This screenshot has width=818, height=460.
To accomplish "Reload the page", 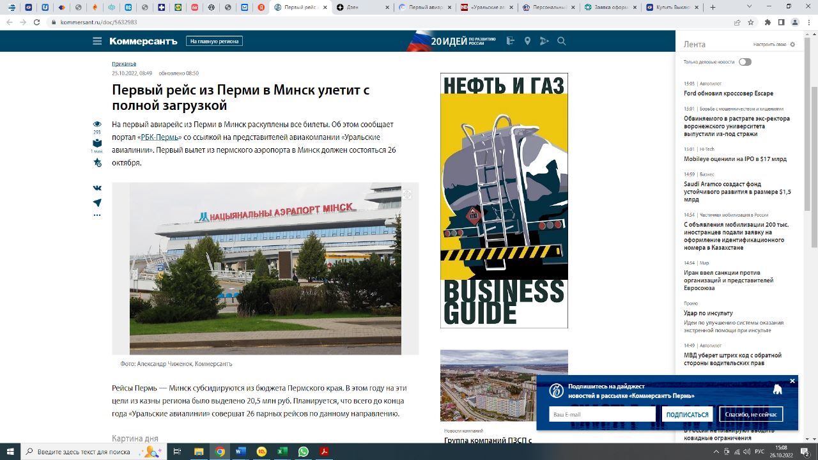I will coord(37,22).
